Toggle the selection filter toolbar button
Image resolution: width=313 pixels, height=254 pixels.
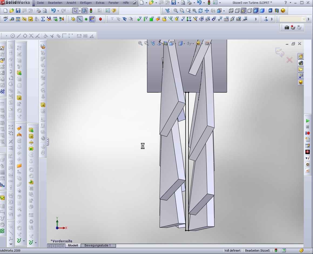(x=85, y=11)
